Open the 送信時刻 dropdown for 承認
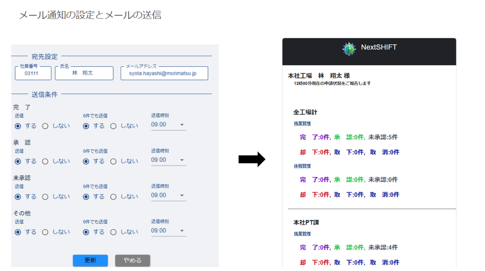Screen dimensions: 485x271 pyautogui.click(x=183, y=160)
